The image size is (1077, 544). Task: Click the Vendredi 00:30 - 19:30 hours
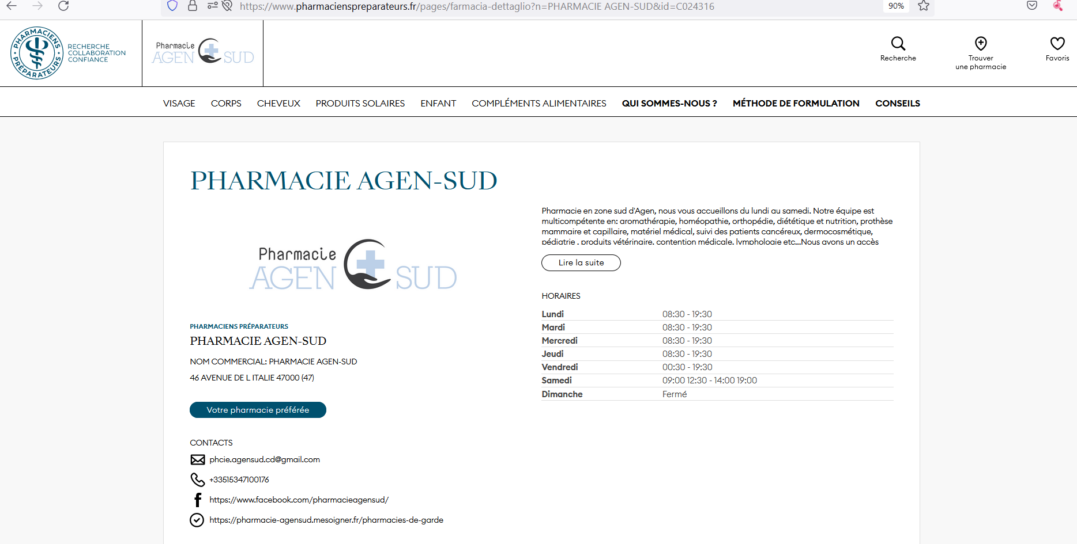[x=687, y=367]
